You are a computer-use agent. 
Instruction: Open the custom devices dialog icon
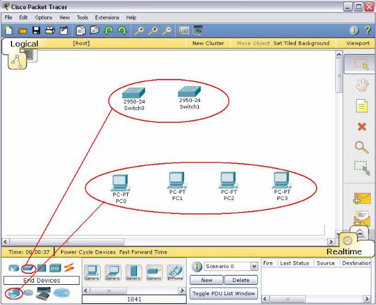198,30
